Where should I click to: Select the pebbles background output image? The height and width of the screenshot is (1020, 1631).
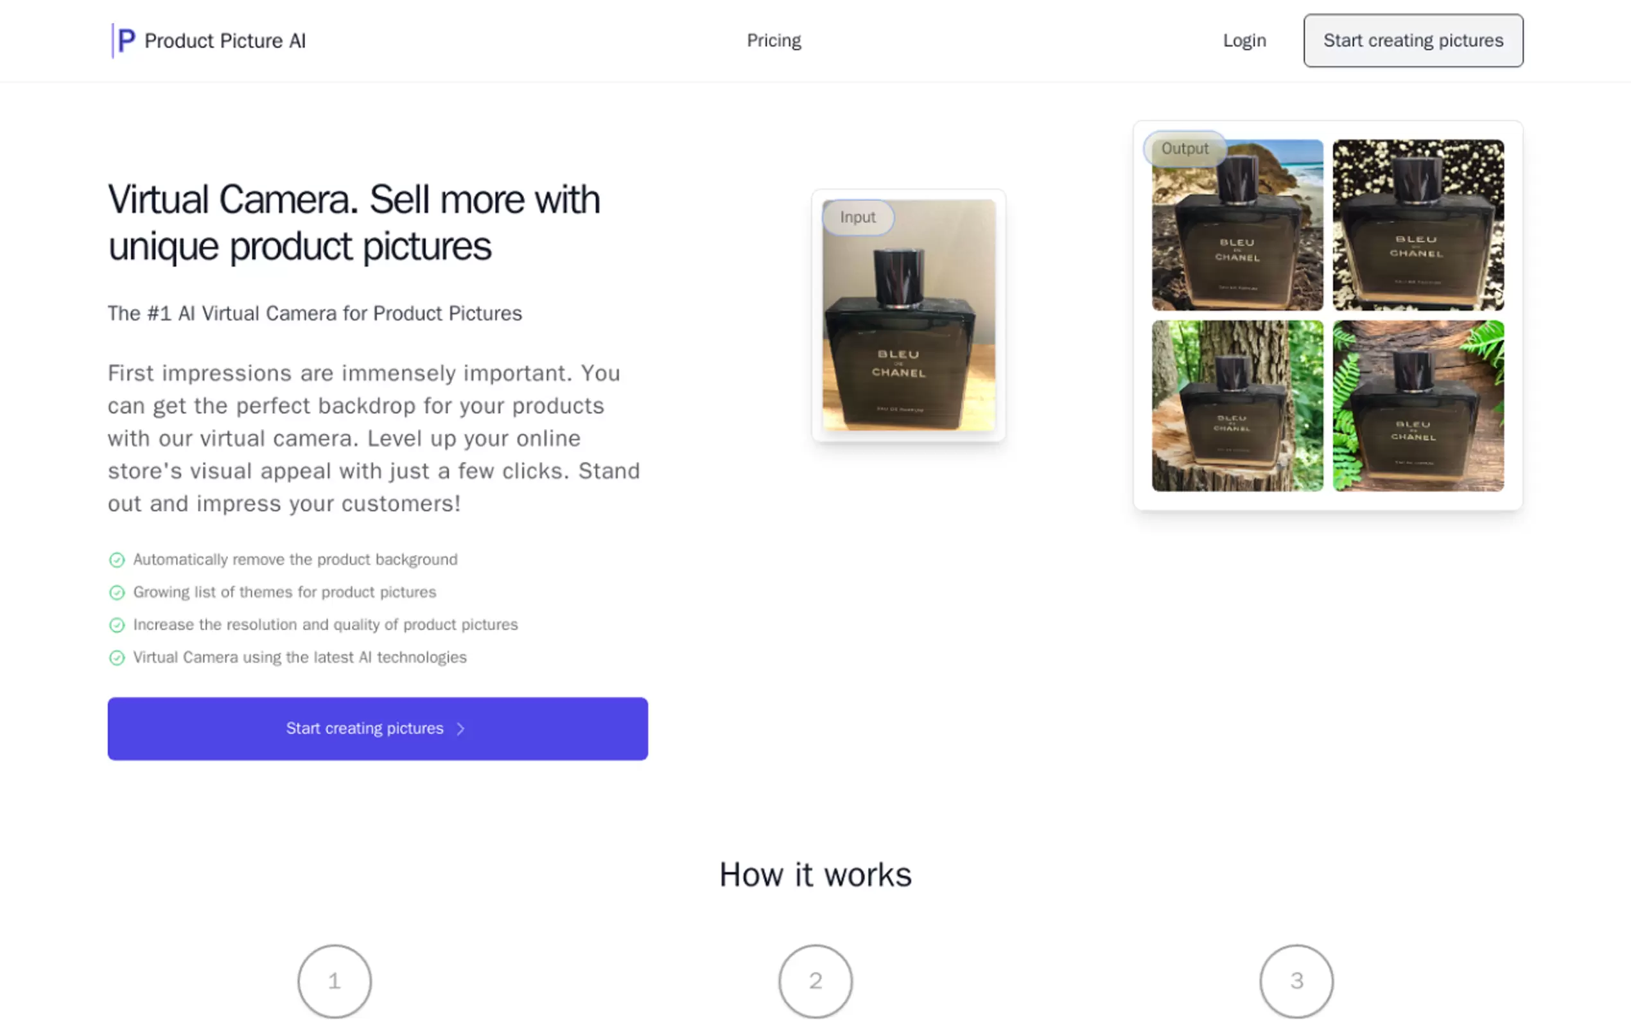click(x=1418, y=225)
